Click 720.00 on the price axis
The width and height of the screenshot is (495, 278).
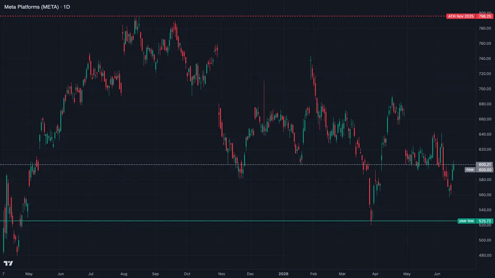(484, 74)
